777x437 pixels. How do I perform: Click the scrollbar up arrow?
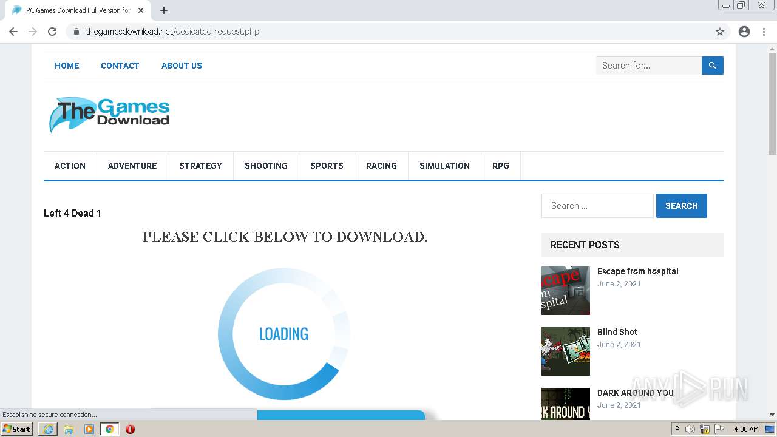(x=772, y=49)
